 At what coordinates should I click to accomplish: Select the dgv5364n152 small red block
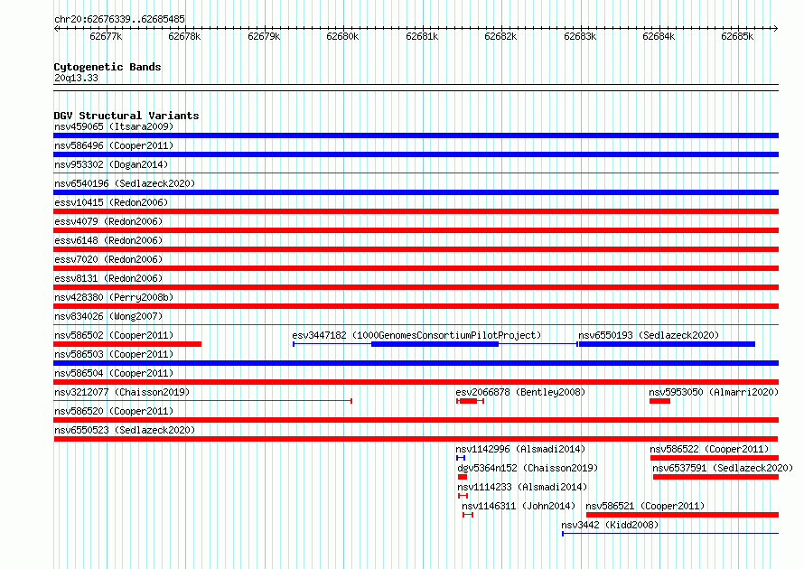click(463, 477)
